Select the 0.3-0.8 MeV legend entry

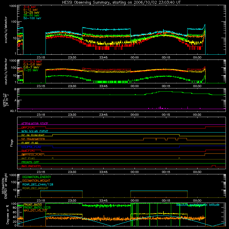[x=33, y=64]
